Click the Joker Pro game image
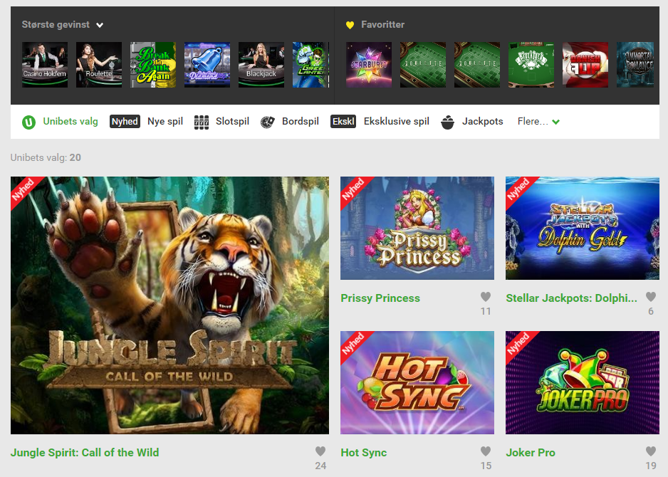Screen dimensions: 668x477 [583, 382]
